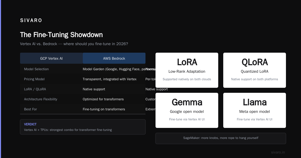
Task: Click the SageMaker more knobs note box
Action: pos(221,138)
